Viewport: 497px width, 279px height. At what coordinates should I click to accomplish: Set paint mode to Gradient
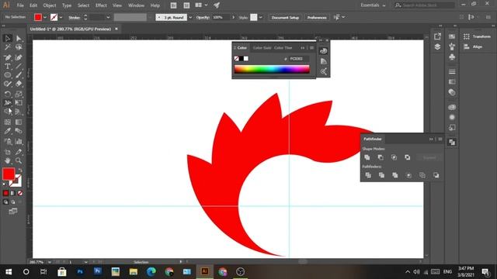(13, 193)
